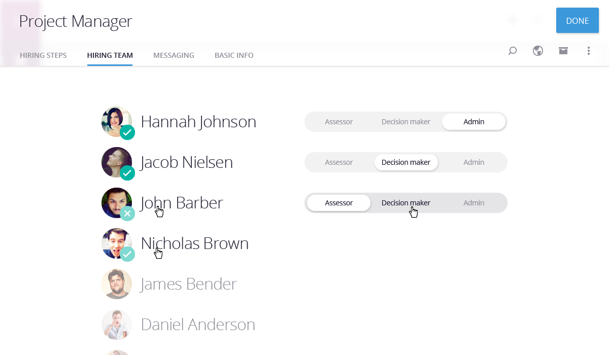Set Hannah Johnson's role to Decision maker
609x355 pixels.
click(x=405, y=122)
